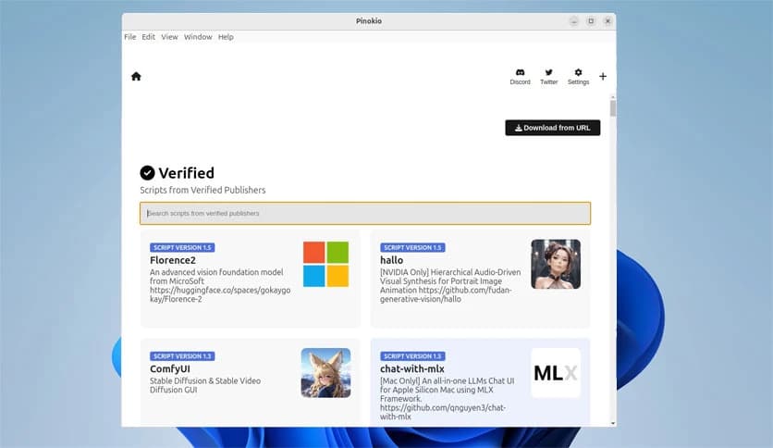The width and height of the screenshot is (773, 448).
Task: Click Script Version badge on Florence2 card
Action: pos(182,248)
